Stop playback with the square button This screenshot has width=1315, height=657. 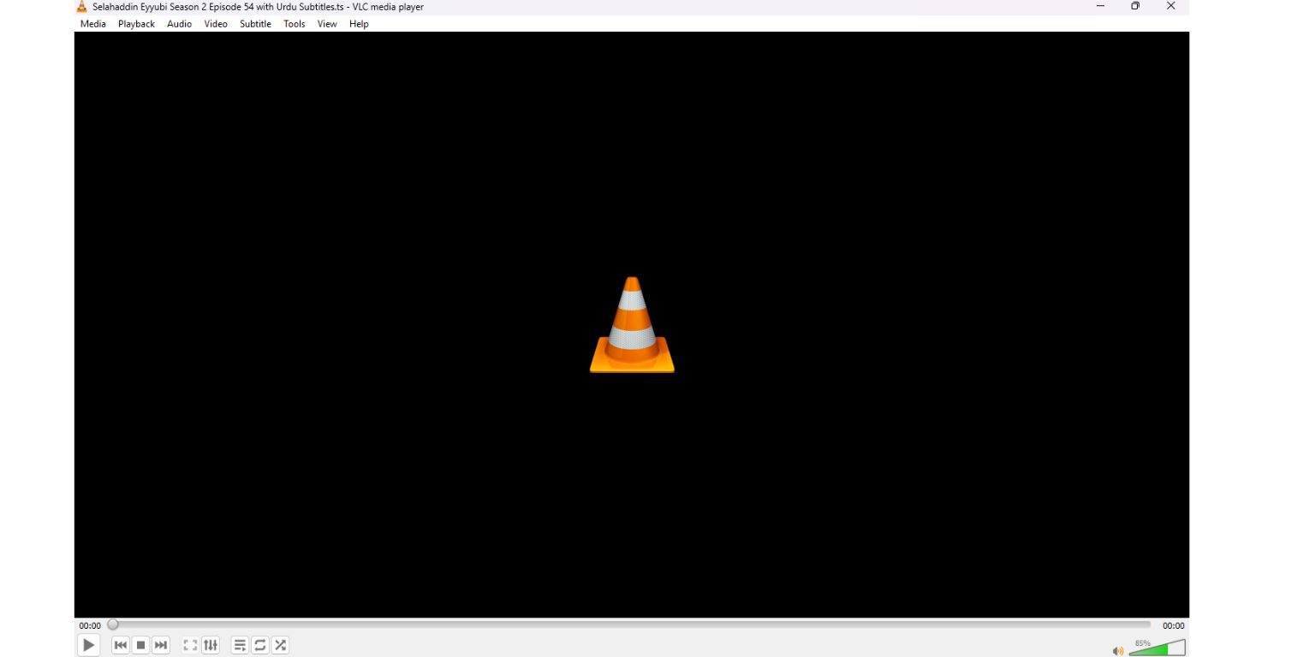pos(141,645)
